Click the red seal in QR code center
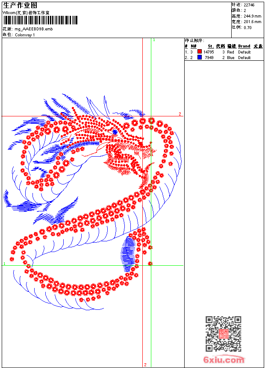 pos(224,334)
